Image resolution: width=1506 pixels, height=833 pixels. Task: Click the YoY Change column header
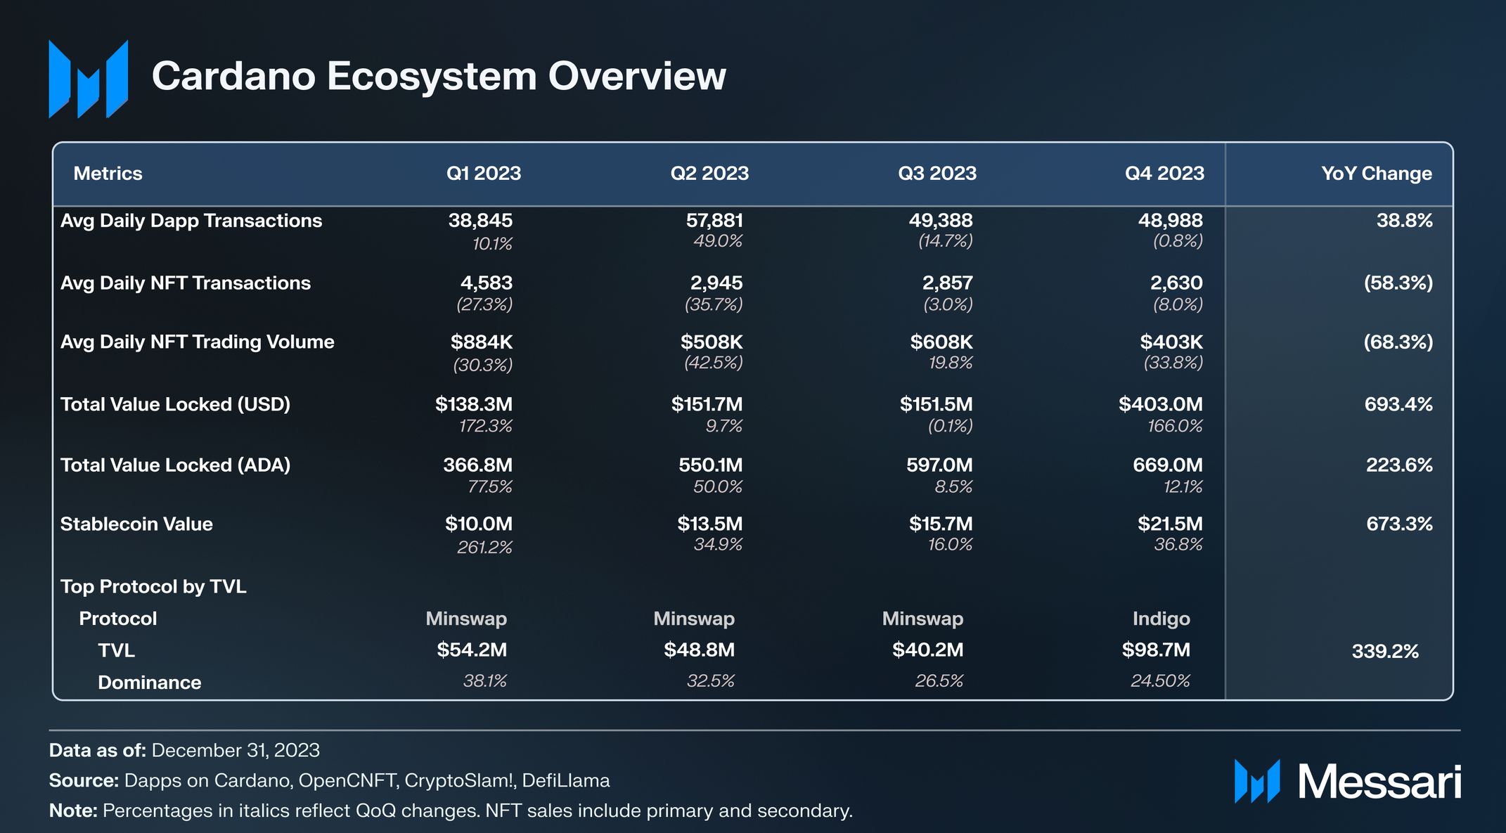click(1376, 174)
